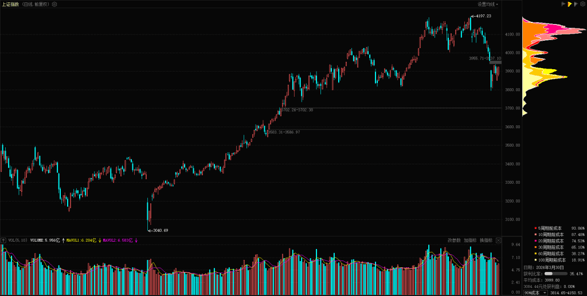The width and height of the screenshot is (587, 296).
Task: Select the highlighted yellow flag chip mode icon
Action: pyautogui.click(x=569, y=5)
